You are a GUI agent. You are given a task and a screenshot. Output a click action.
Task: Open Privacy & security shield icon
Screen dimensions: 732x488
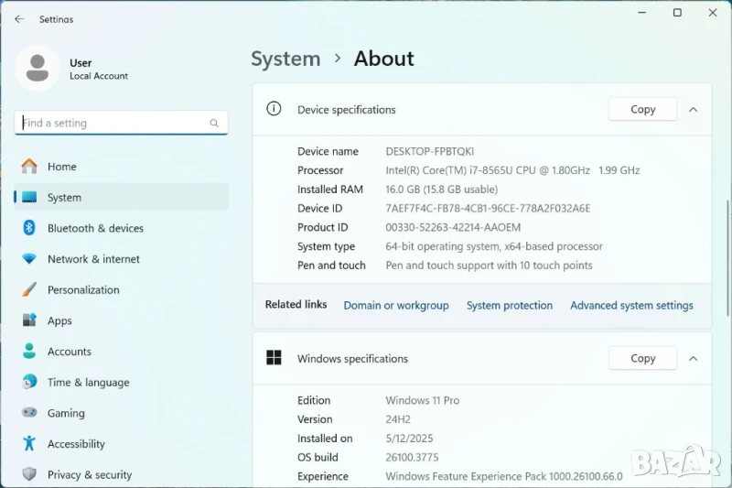pos(29,474)
